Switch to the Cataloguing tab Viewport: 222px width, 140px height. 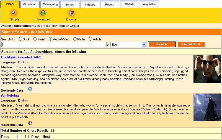tap(50, 4)
